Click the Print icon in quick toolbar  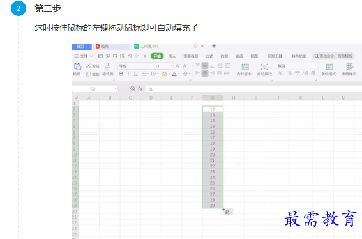115,56
